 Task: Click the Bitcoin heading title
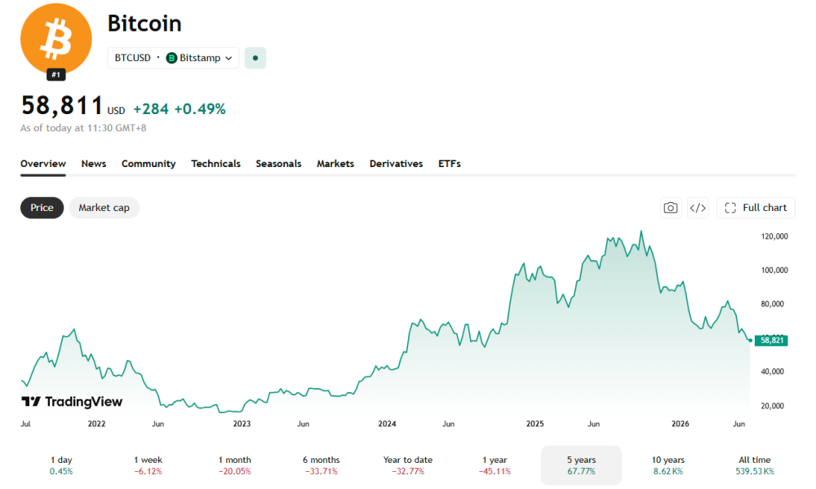coord(144,24)
